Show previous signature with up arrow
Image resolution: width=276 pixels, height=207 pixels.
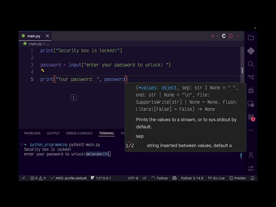130,142
